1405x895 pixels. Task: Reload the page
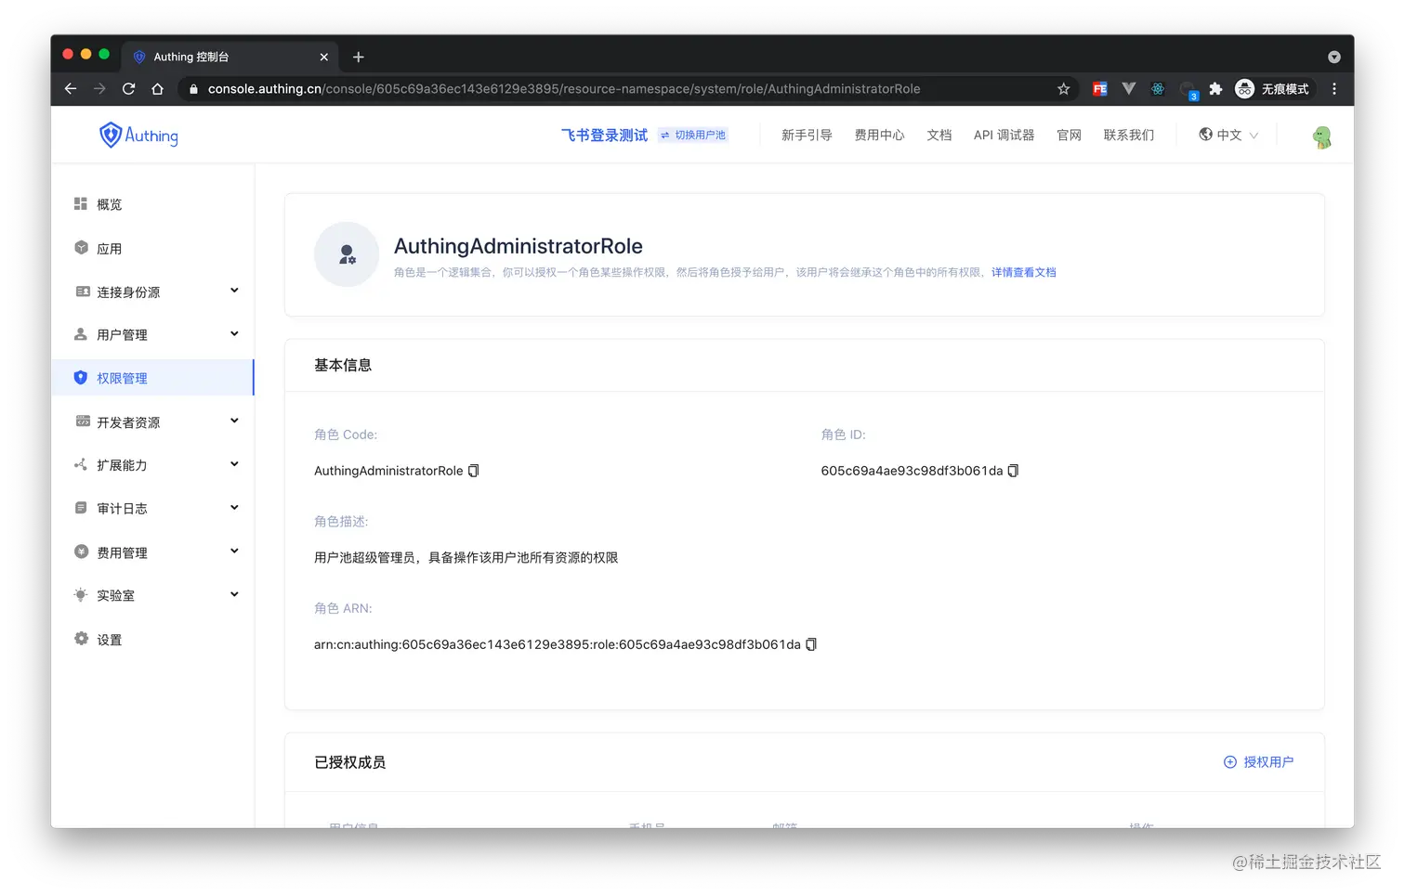coord(128,89)
